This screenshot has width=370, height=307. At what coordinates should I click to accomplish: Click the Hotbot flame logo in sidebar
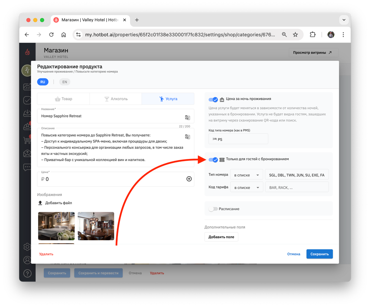pos(27,52)
